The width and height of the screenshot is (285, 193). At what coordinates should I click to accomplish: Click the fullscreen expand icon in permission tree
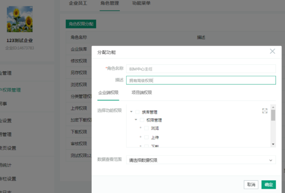[x=265, y=111]
